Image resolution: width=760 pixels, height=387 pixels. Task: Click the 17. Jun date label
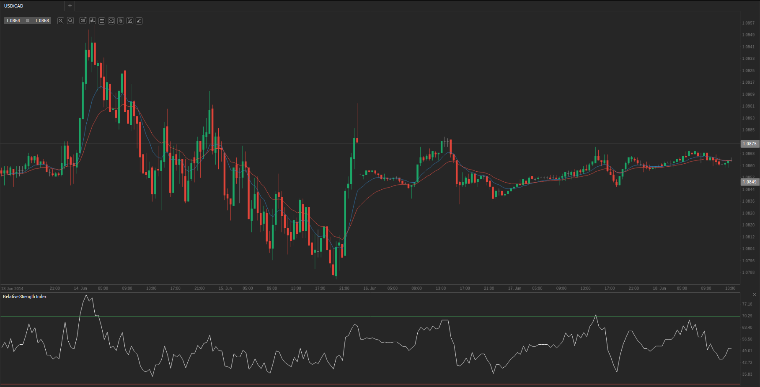click(514, 288)
